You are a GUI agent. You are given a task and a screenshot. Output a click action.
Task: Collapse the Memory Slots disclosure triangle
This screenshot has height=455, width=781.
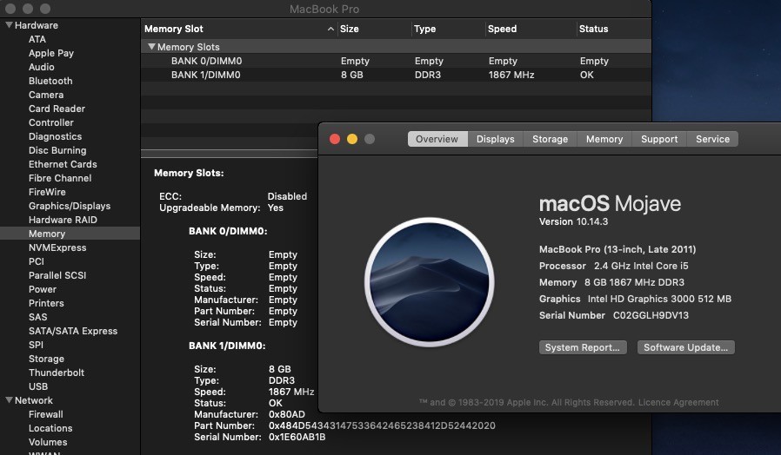(x=151, y=46)
